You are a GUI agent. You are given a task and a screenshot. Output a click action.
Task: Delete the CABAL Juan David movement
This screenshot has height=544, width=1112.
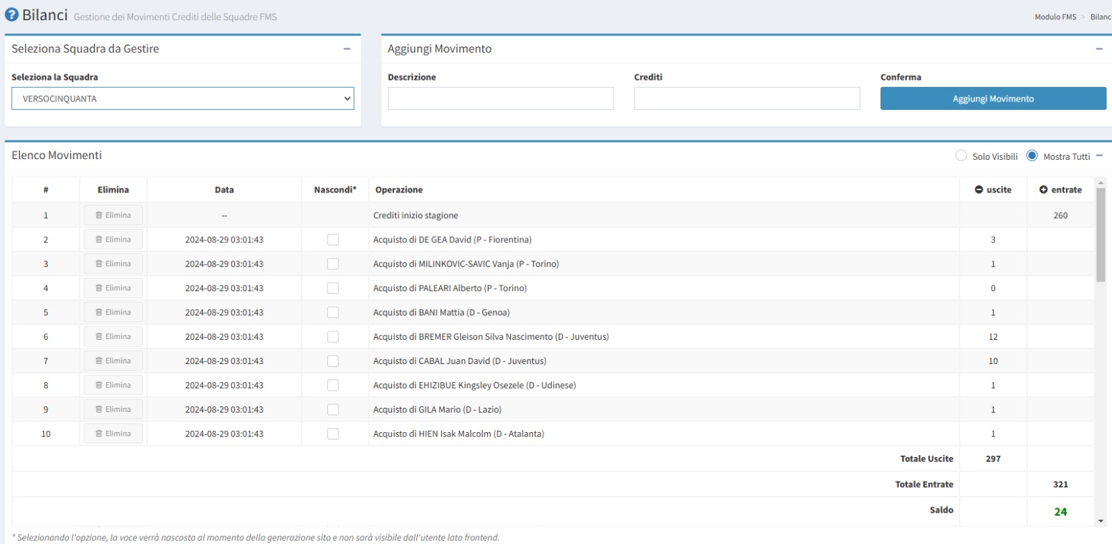click(113, 361)
